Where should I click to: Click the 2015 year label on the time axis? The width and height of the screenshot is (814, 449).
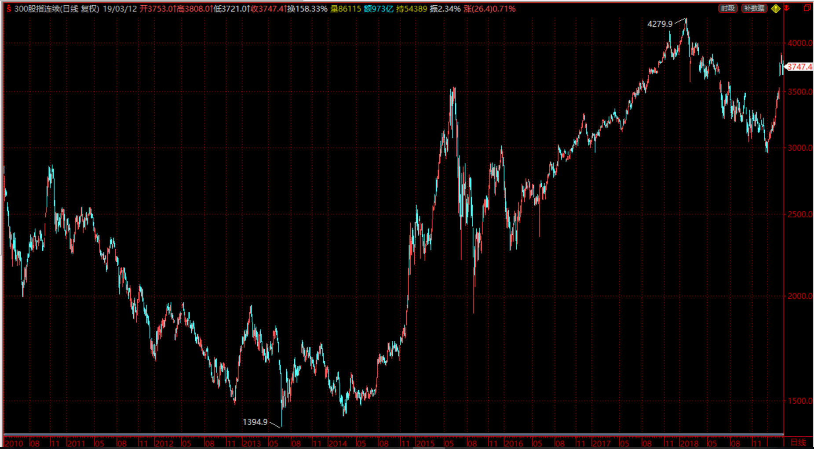pyautogui.click(x=425, y=443)
